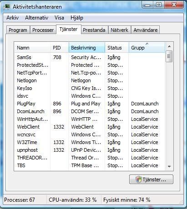Image resolution: width=187 pixels, height=209 pixels.
Task: Switch to the Processer tab
Action: coord(43,30)
